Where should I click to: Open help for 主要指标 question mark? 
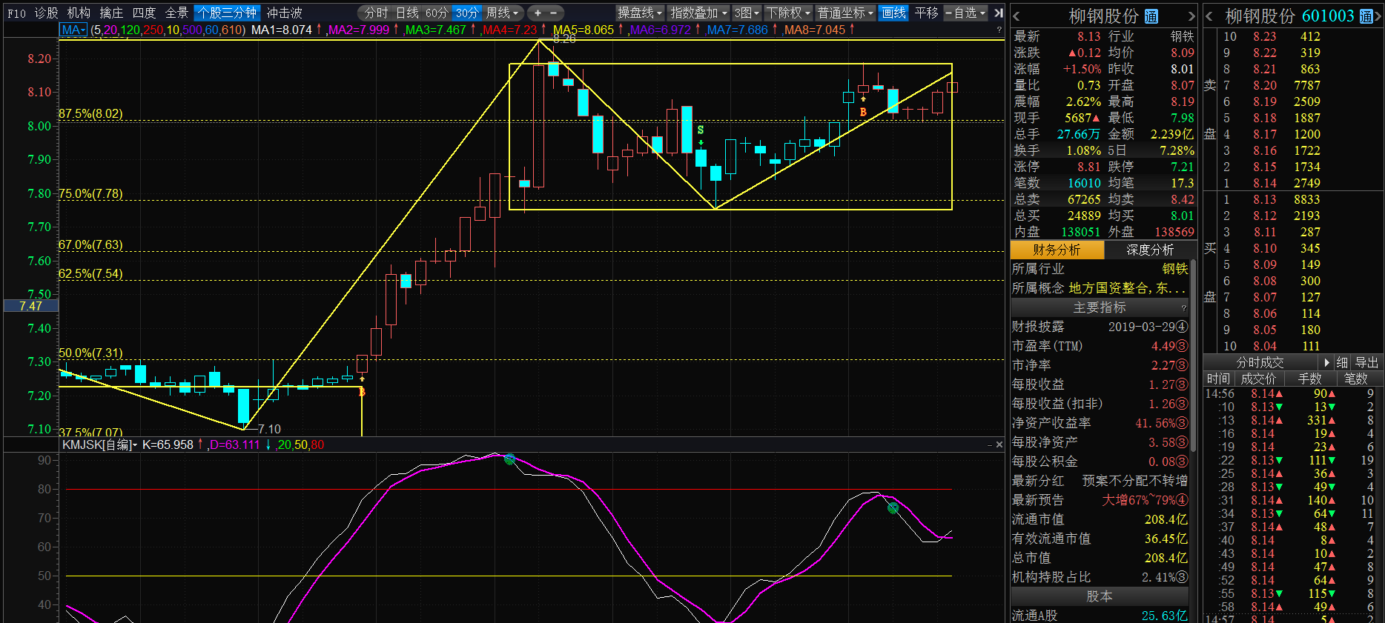(1184, 307)
